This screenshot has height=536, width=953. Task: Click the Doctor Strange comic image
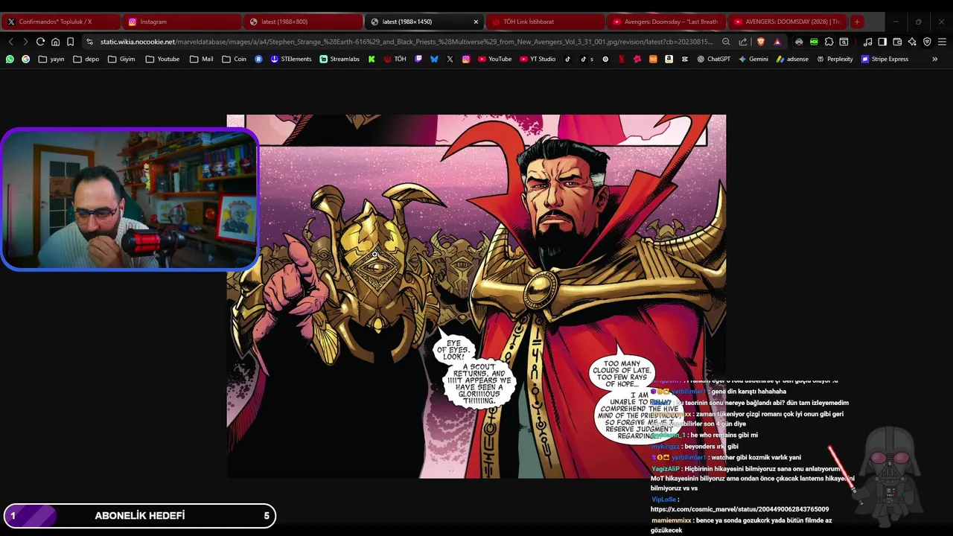point(476,296)
